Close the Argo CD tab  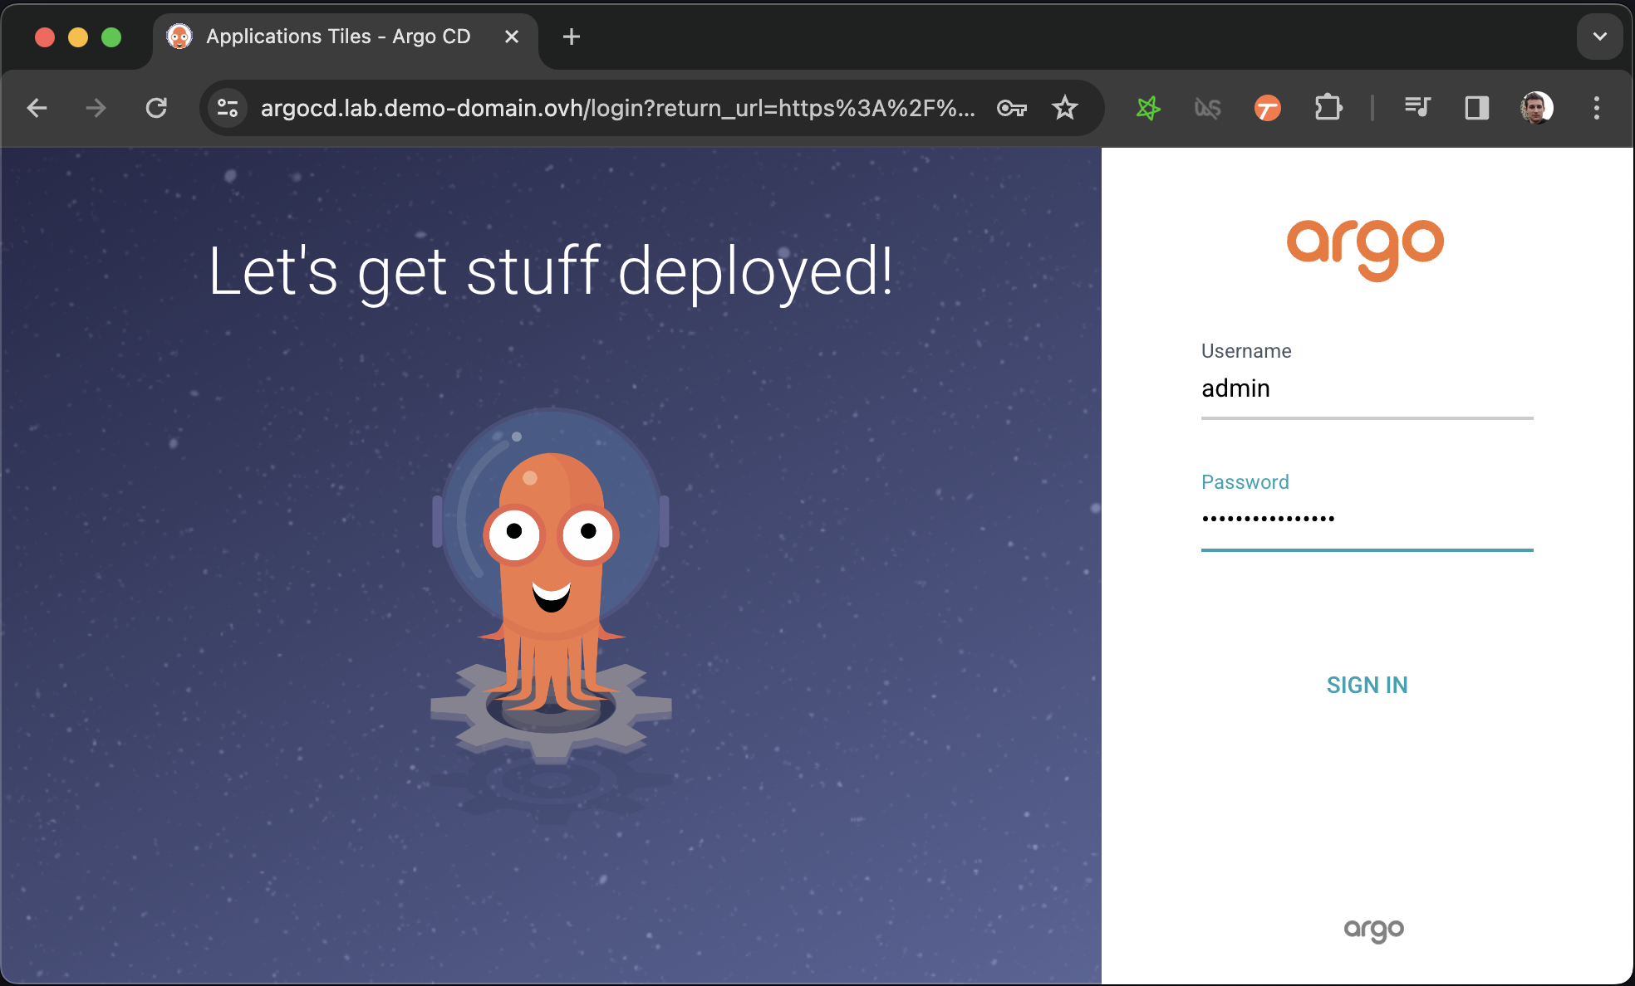tap(512, 37)
